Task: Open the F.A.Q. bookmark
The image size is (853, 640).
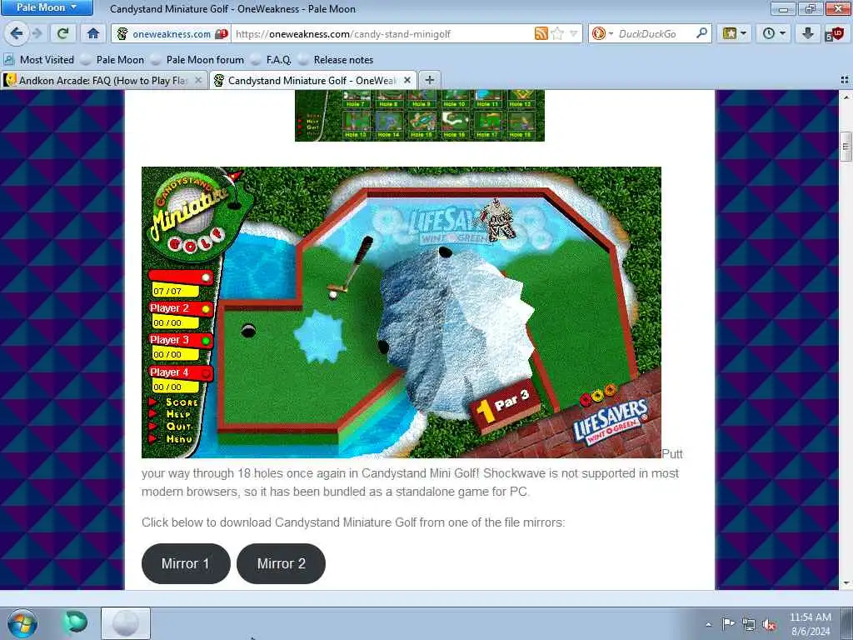Action: [x=271, y=60]
